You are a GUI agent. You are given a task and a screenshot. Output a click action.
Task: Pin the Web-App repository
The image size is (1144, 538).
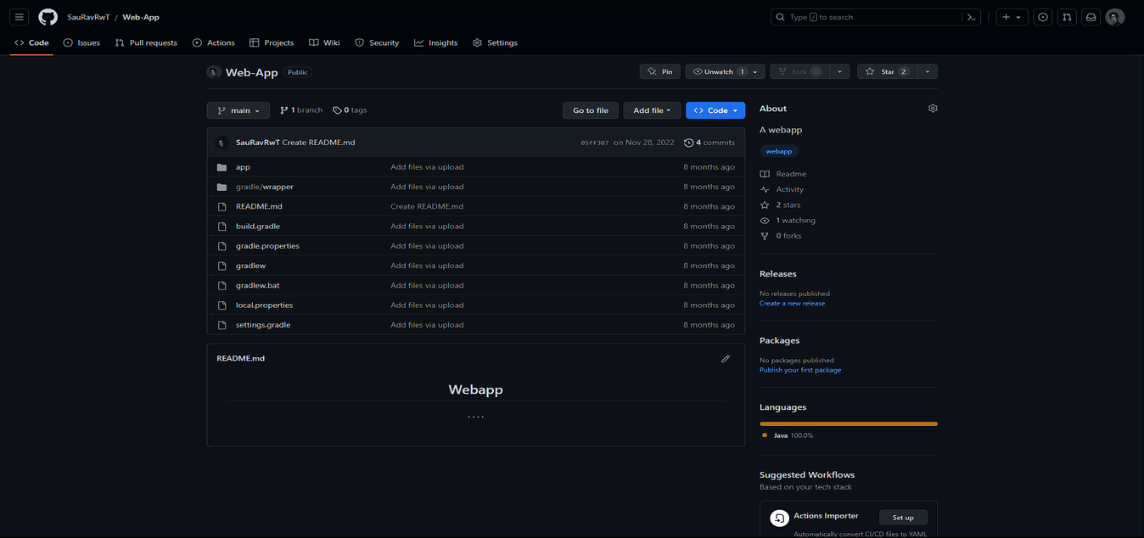pyautogui.click(x=659, y=72)
